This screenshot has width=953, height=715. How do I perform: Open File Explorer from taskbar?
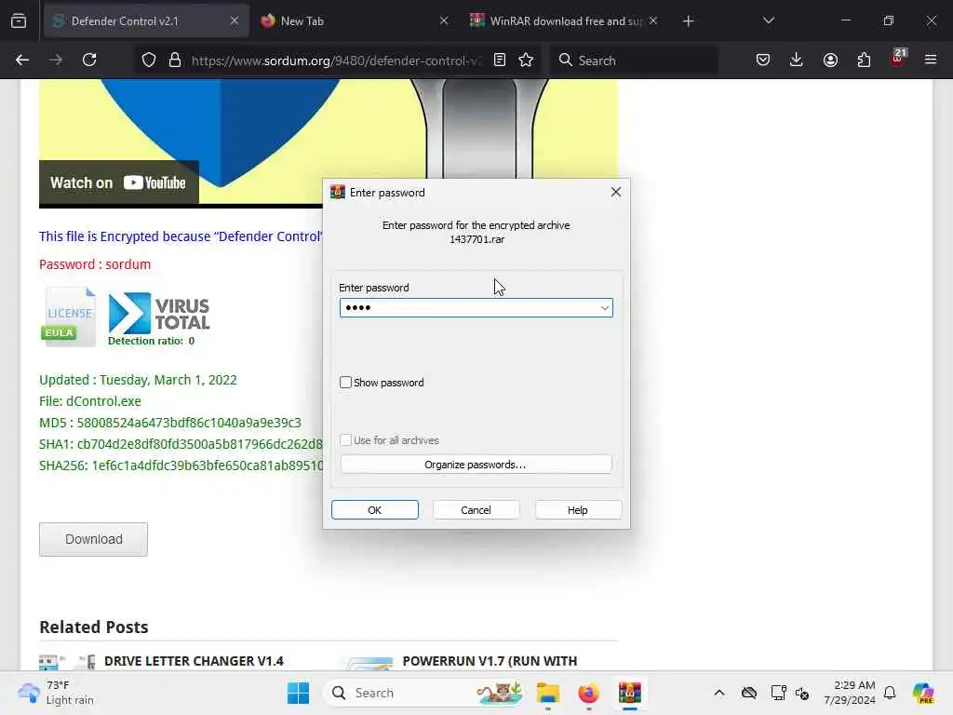(547, 693)
